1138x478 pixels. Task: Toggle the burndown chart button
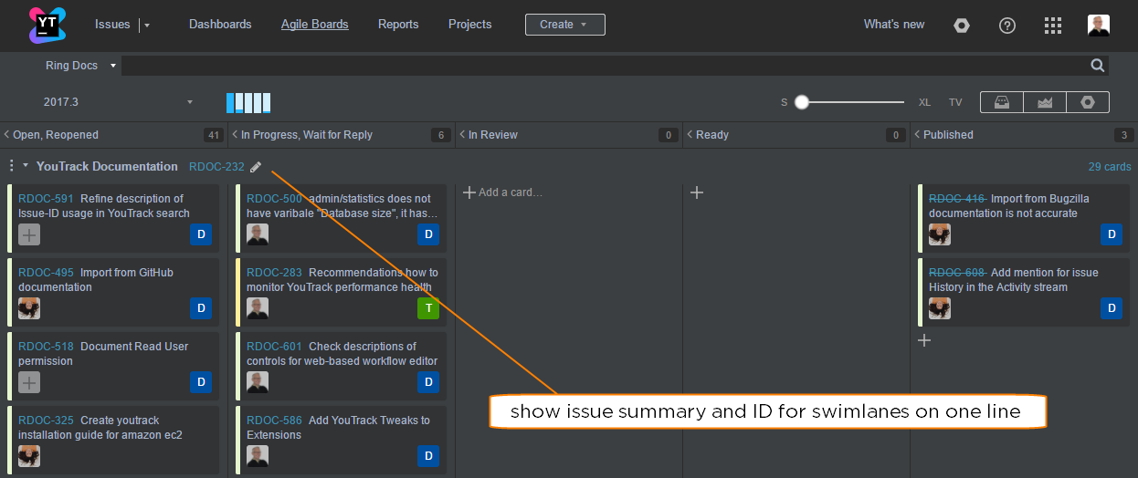click(1045, 102)
